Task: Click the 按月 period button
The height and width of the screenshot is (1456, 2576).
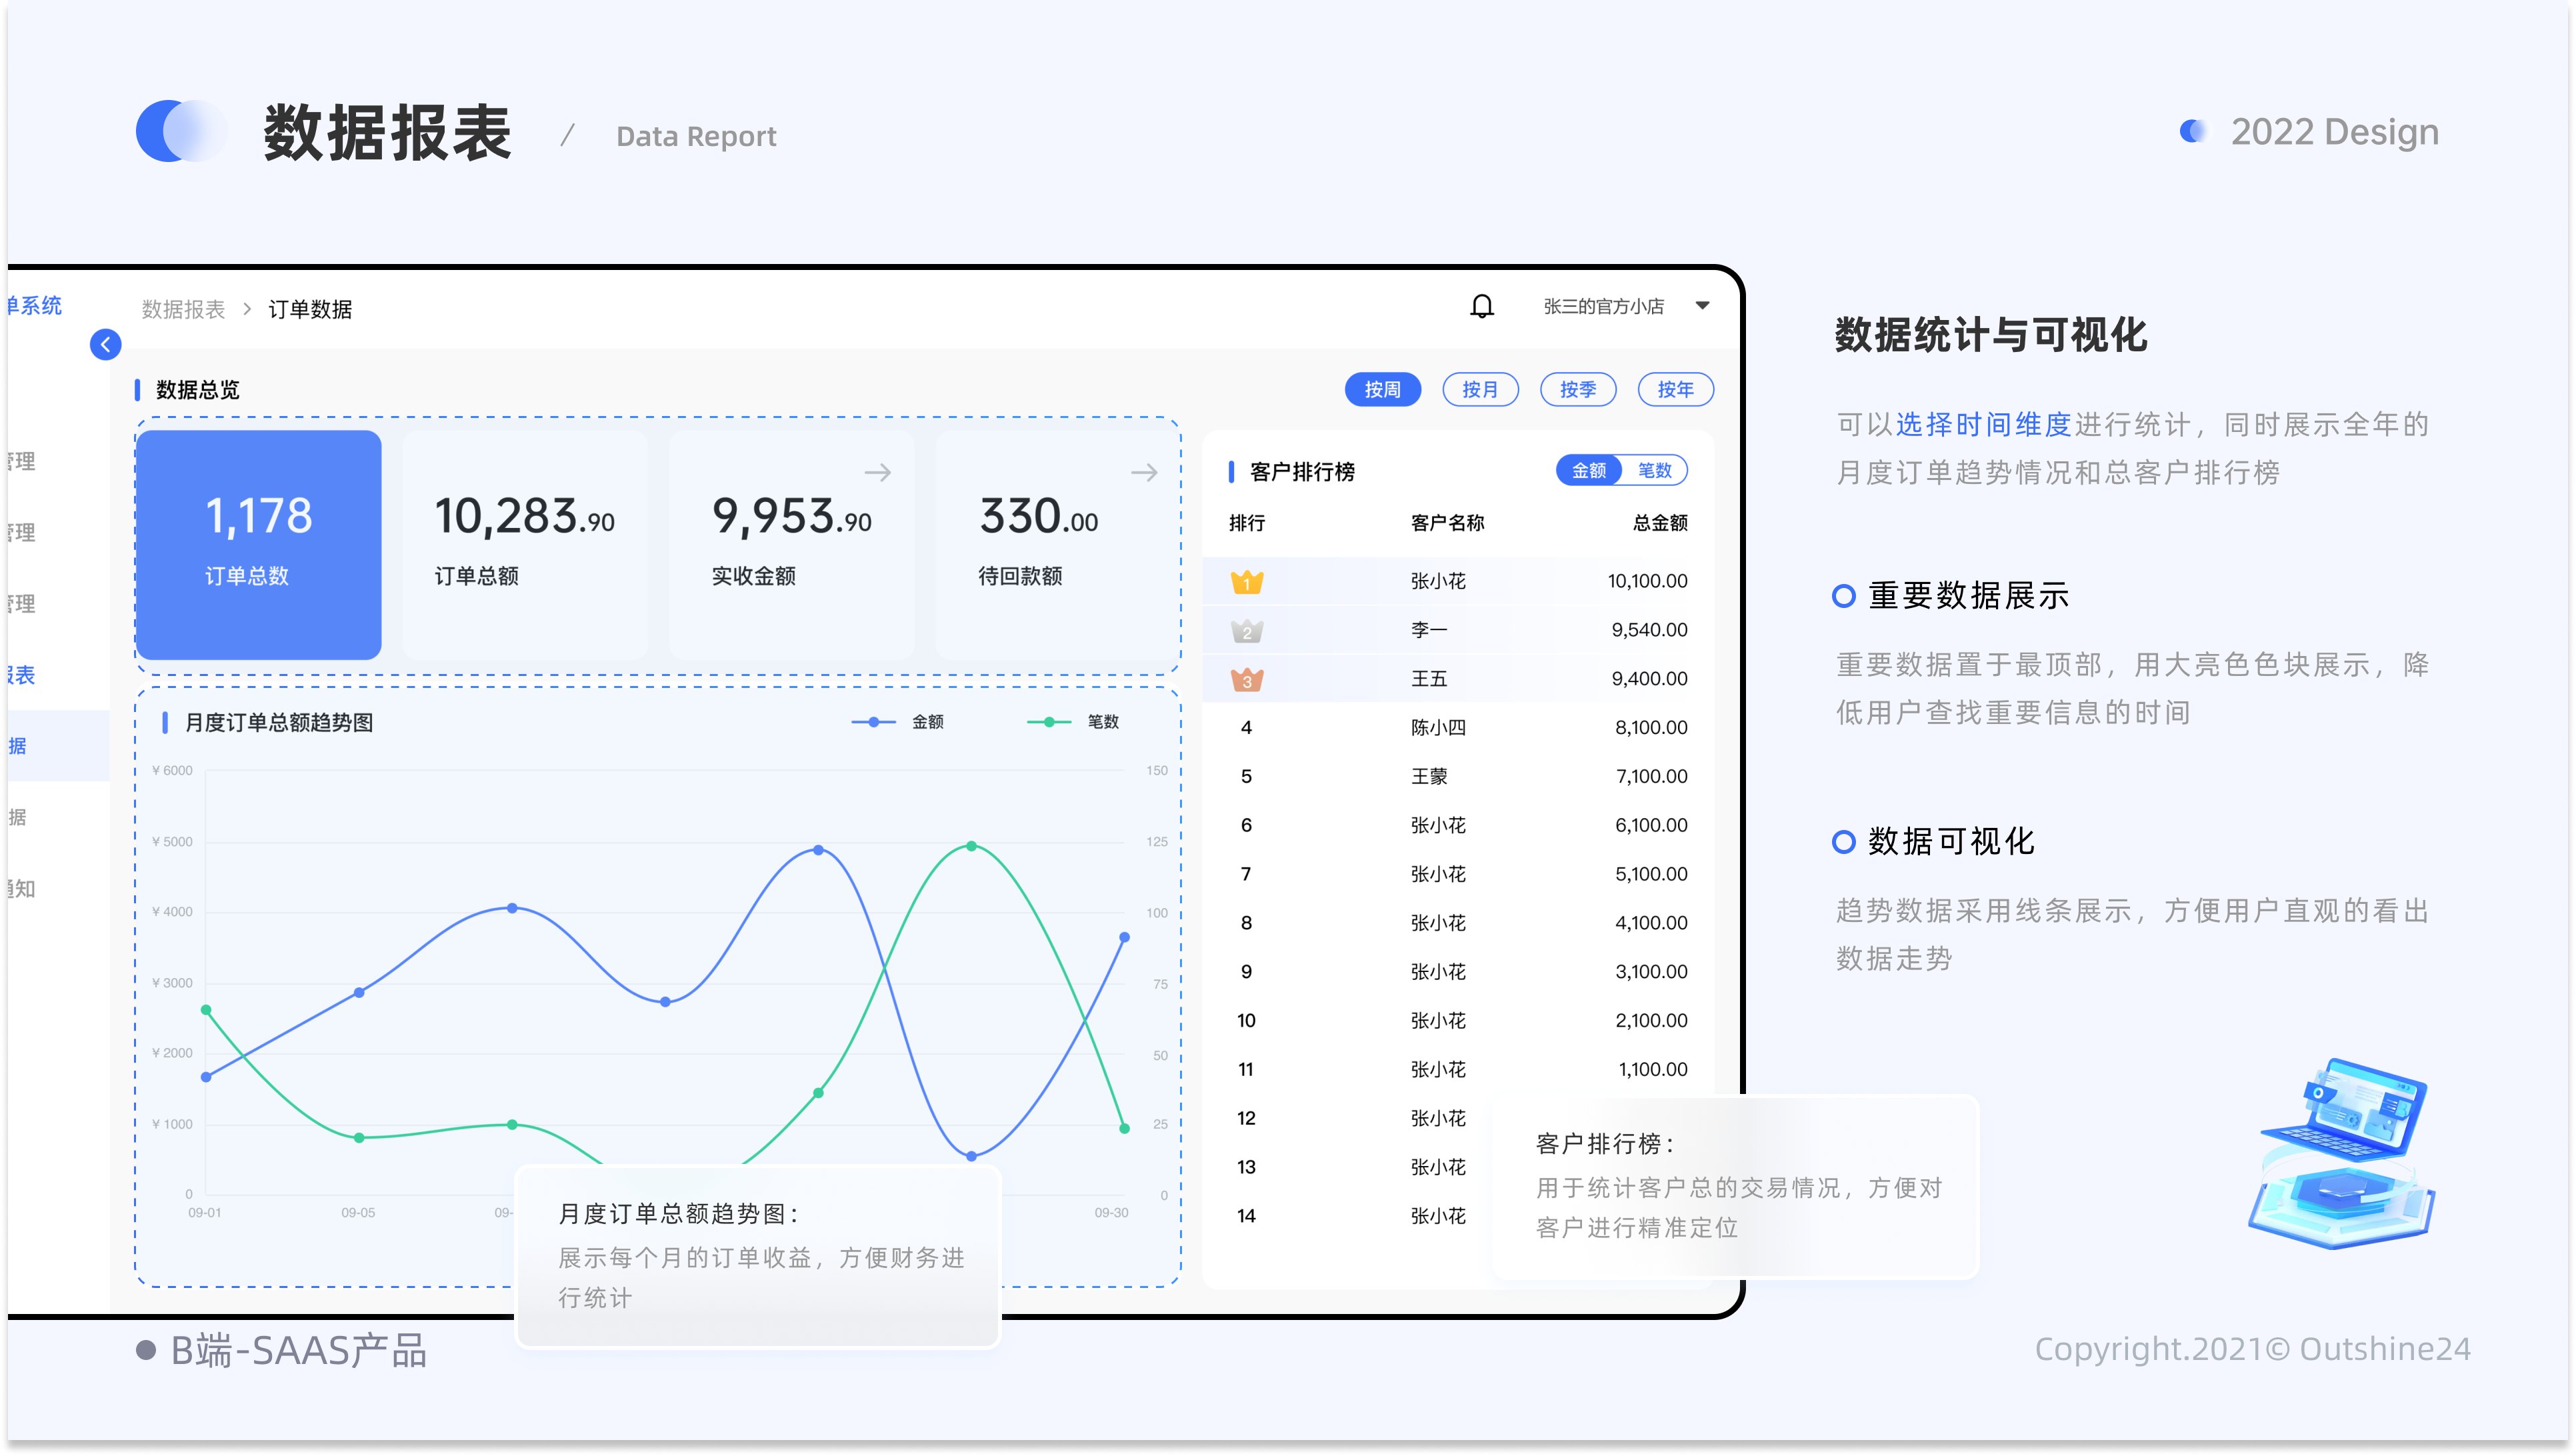Action: coord(1480,389)
